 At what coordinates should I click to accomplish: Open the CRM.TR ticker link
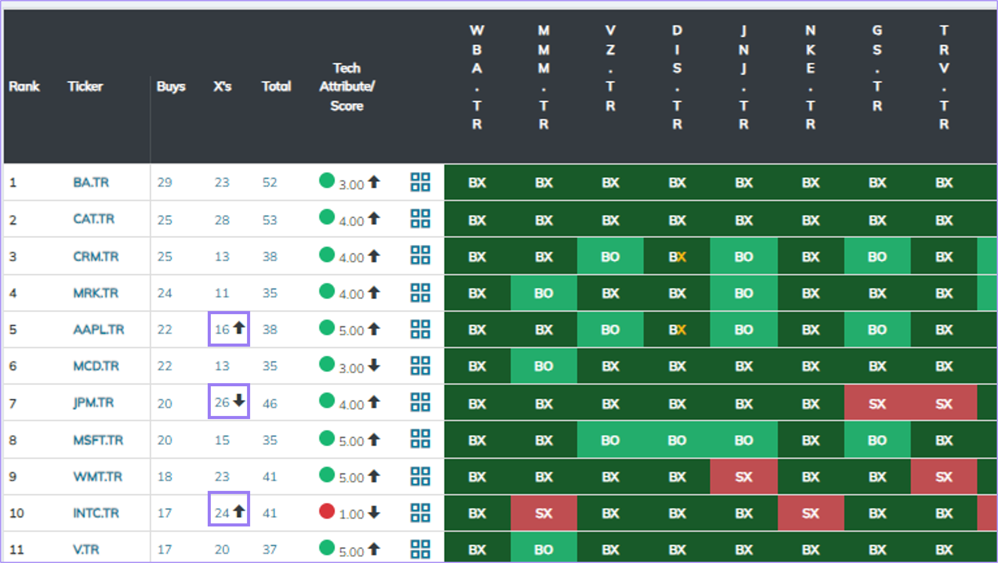[x=95, y=256]
